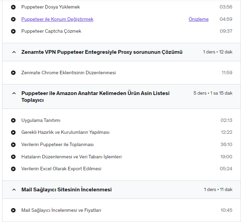Click the 12:22 duration
Image resolution: width=241 pixels, height=222 pixels.
[227, 132]
